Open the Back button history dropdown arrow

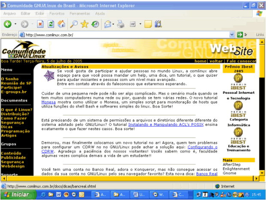(15, 24)
